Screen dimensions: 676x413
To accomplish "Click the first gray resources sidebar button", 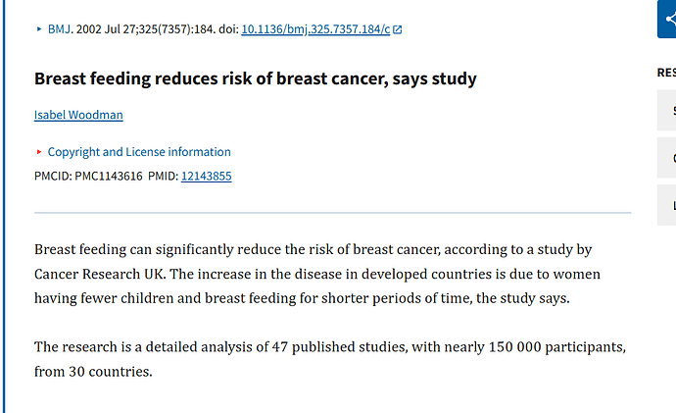I will [666, 111].
